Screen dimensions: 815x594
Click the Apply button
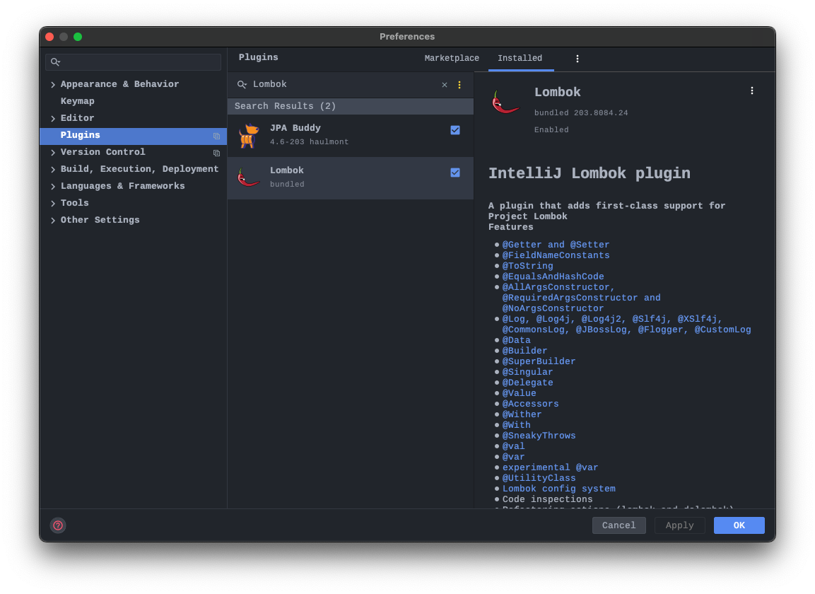click(x=679, y=525)
